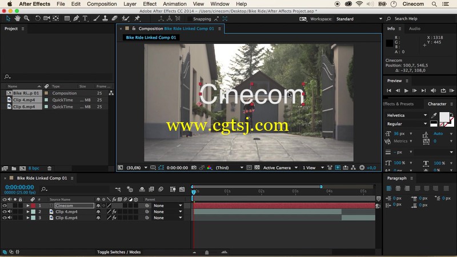
Task: Select the Unified Camera tool
Action: (x=47, y=19)
